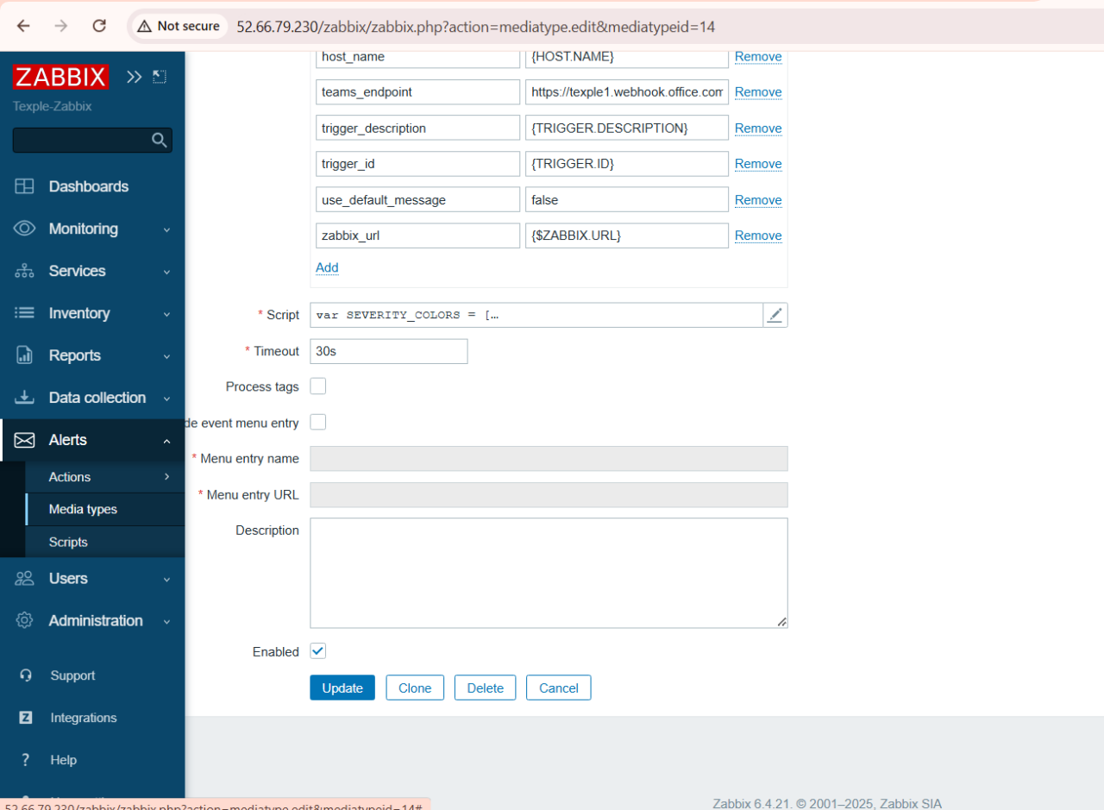Open the Integrations sidebar icon

point(23,718)
